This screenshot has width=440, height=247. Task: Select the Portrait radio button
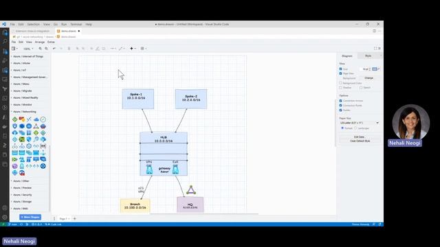[x=342, y=128]
